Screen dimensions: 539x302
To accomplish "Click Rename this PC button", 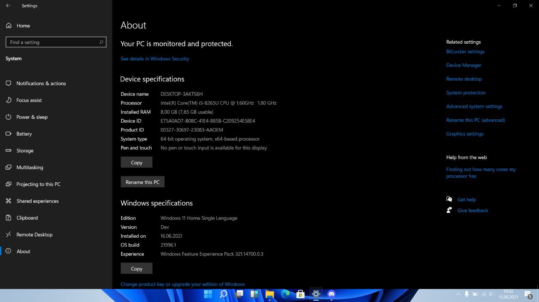I will [142, 182].
